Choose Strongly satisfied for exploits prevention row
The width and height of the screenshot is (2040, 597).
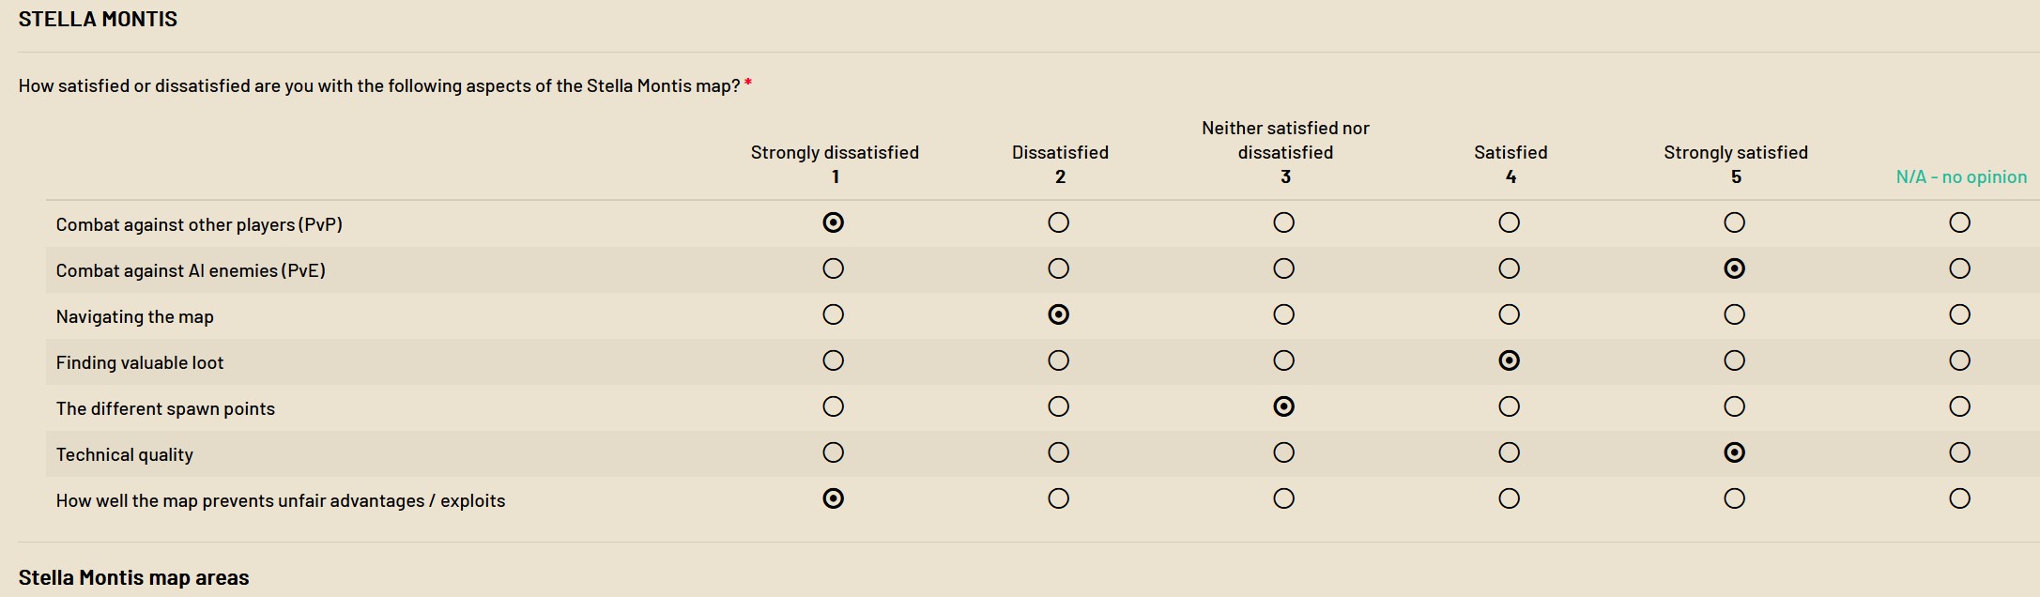point(1734,498)
